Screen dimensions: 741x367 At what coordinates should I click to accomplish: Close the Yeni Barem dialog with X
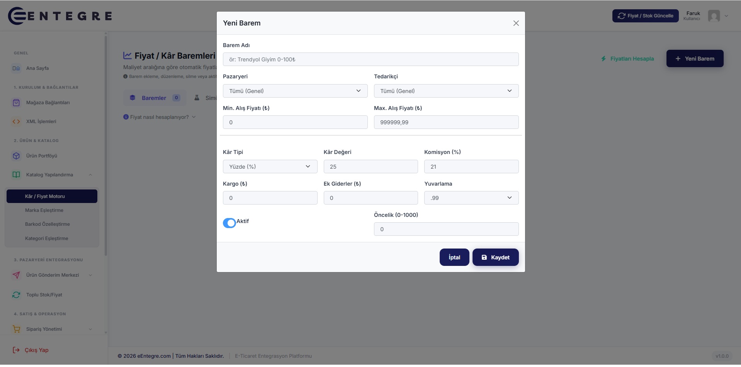[516, 23]
